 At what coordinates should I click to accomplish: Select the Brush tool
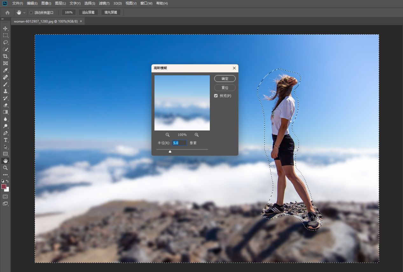(x=5, y=84)
